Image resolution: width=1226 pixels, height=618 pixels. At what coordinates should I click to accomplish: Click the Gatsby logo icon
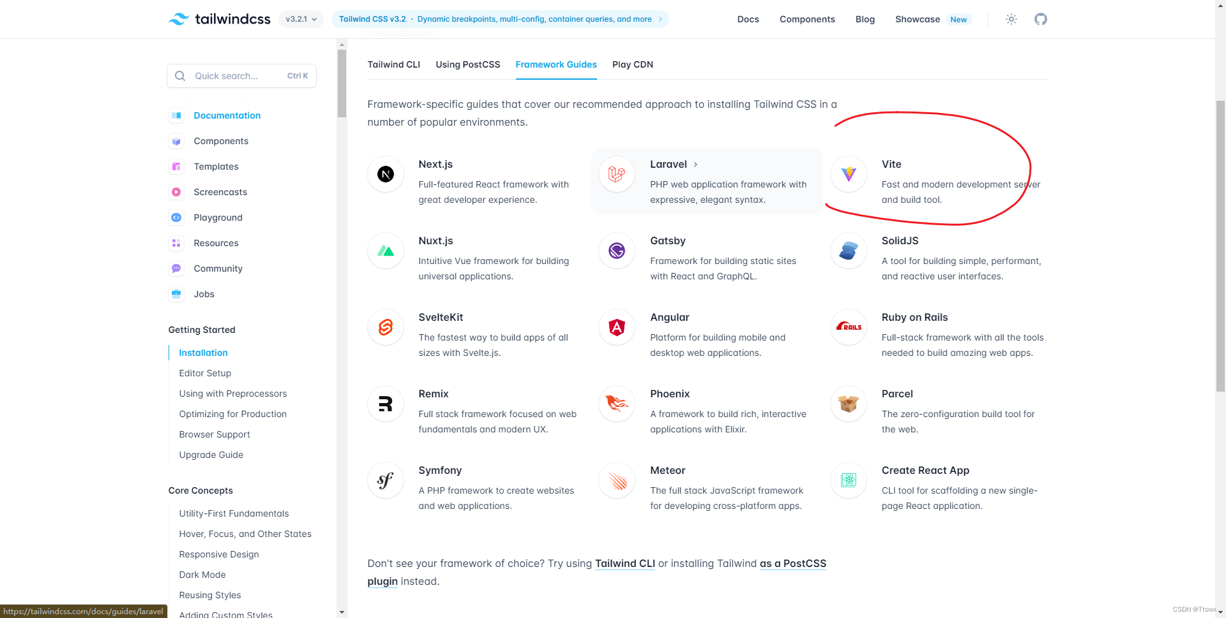[617, 251]
